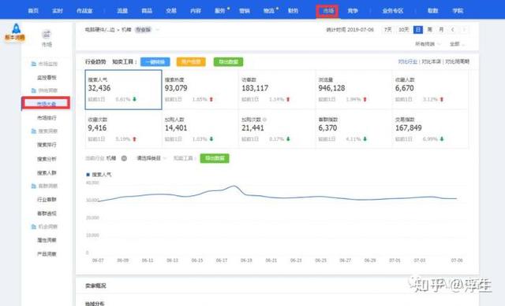Click the green down arrow on the 6,370 card

click(x=365, y=139)
